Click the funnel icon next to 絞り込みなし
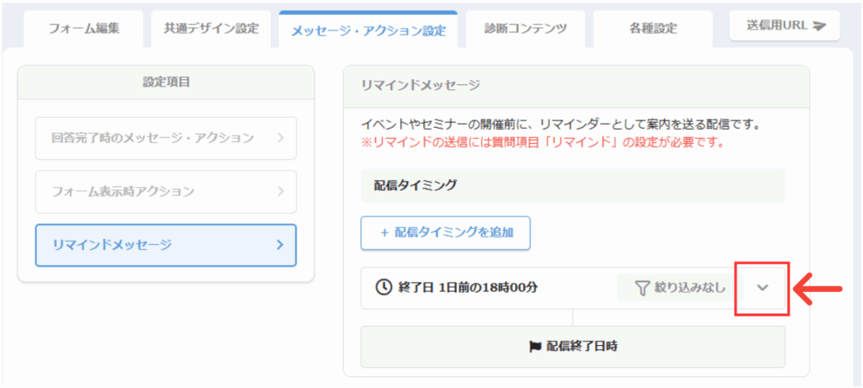This screenshot has height=388, width=863. pyautogui.click(x=642, y=289)
